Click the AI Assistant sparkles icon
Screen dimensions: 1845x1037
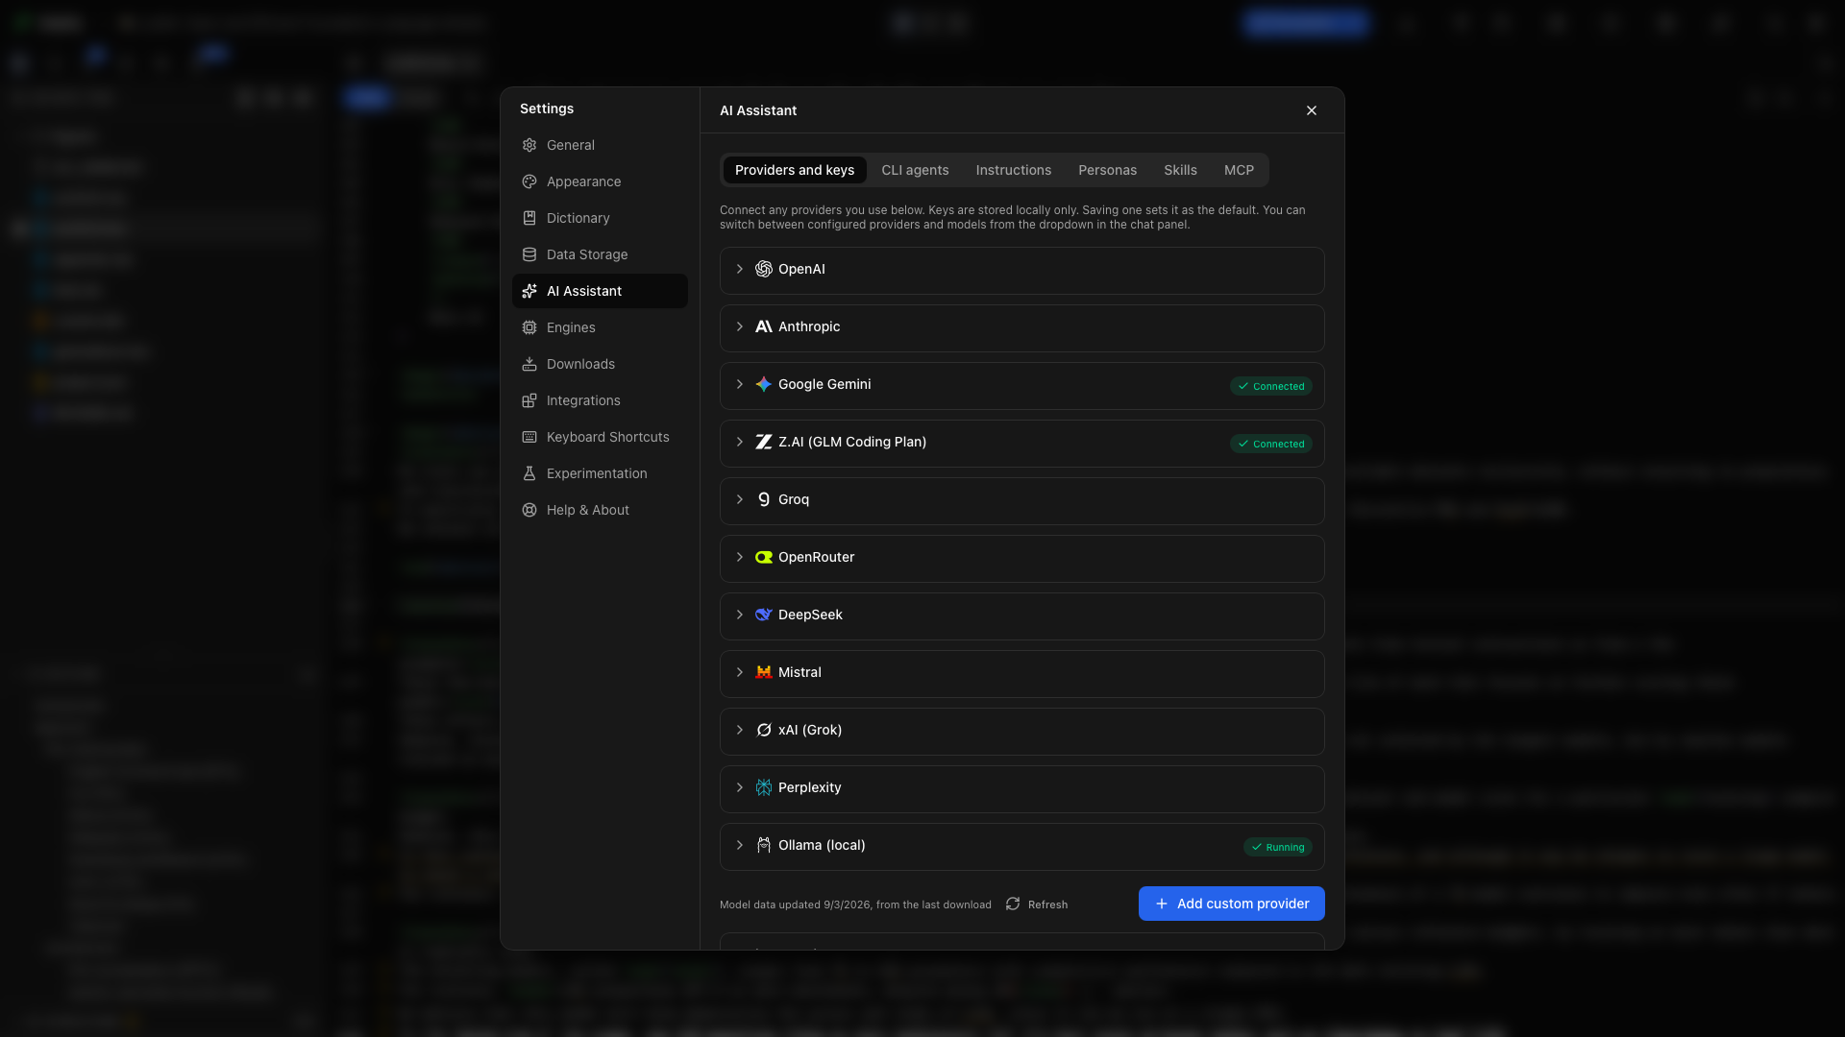coord(529,291)
